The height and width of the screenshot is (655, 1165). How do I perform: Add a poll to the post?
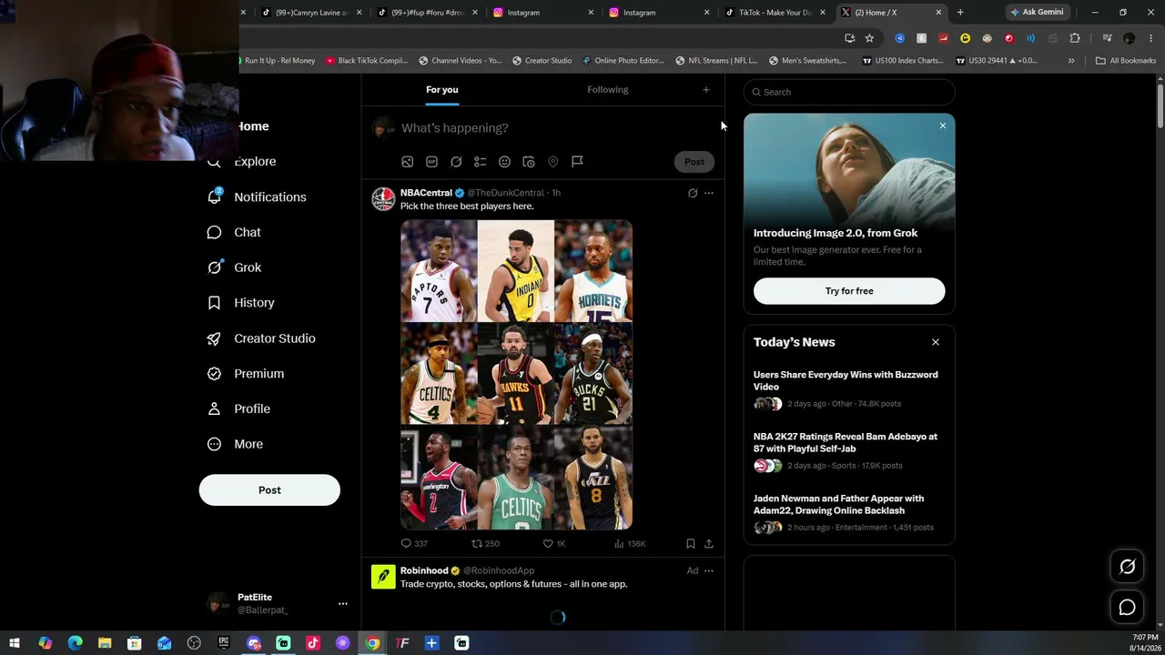pos(480,162)
